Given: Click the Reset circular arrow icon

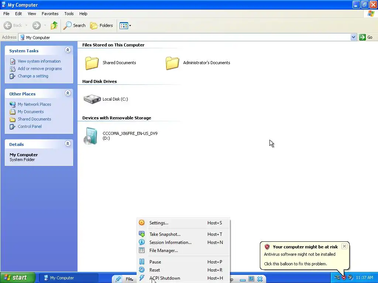Looking at the screenshot, I should 142,270.
